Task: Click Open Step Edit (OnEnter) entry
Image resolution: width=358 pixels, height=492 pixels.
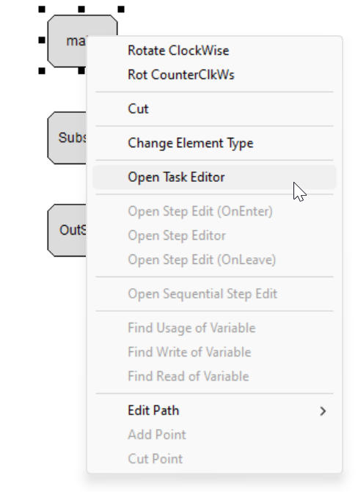Action: tap(214, 211)
